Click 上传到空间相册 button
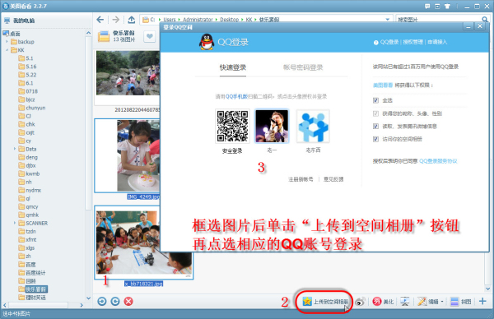The width and height of the screenshot is (494, 319). [x=325, y=302]
